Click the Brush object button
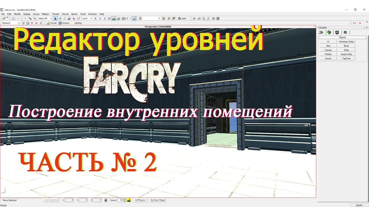 click(x=346, y=46)
